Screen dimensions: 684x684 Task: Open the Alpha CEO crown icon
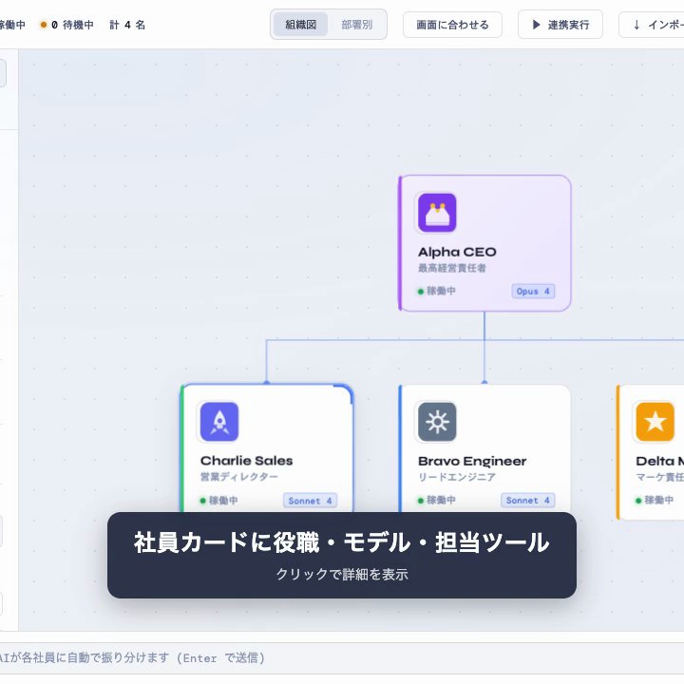point(437,213)
